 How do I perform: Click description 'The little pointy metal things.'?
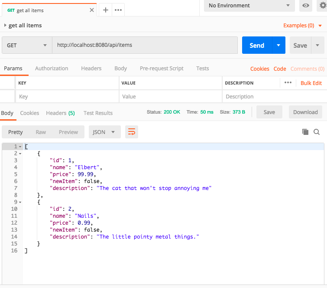point(148,237)
